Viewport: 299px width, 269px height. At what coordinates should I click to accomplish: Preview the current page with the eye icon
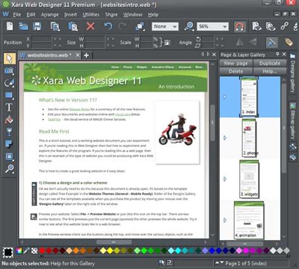click(x=257, y=27)
